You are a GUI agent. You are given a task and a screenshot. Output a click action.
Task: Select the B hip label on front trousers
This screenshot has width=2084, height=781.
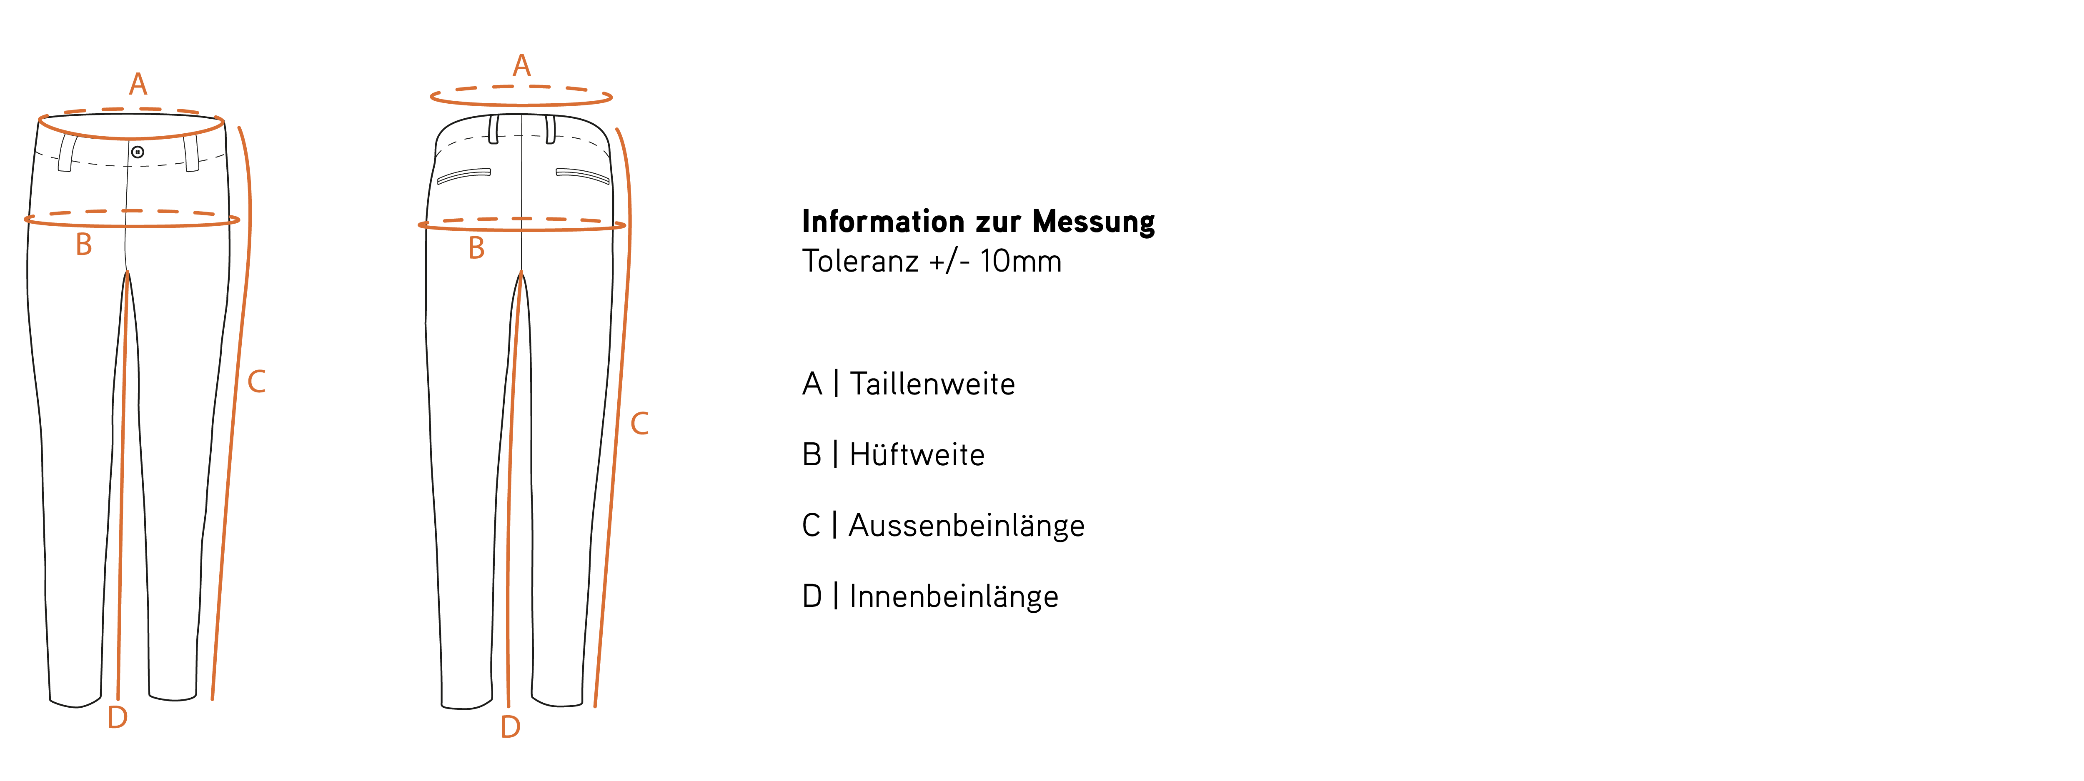click(x=83, y=244)
